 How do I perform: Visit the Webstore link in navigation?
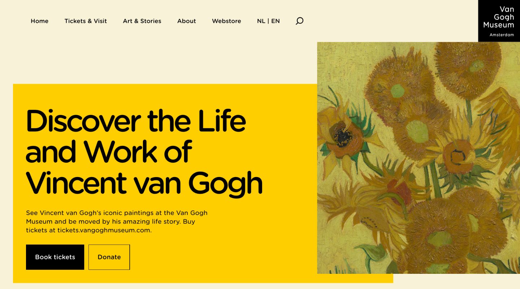click(x=226, y=21)
